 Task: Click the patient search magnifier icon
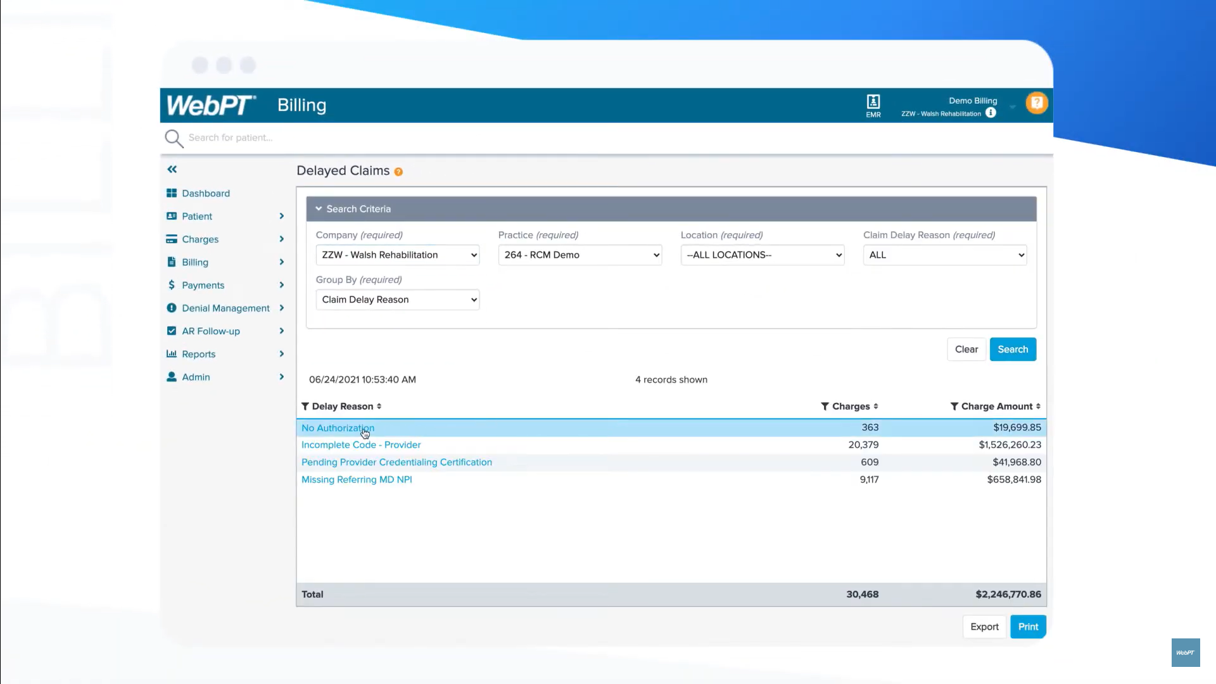[x=174, y=138]
